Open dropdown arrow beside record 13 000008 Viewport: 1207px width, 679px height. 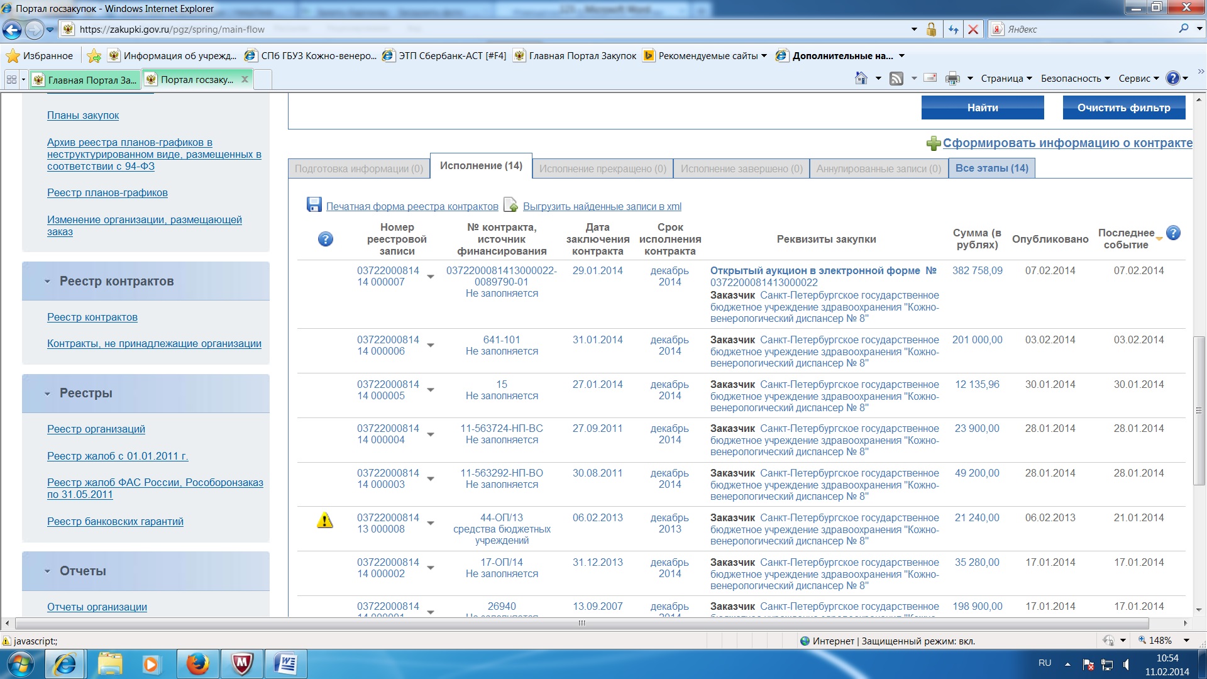pos(431,523)
